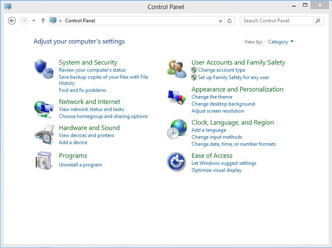
Task: Open Adjust screen resolution
Action: (x=218, y=111)
